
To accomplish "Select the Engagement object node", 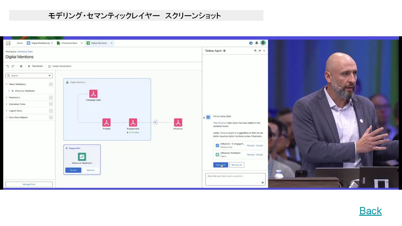I will [133, 122].
